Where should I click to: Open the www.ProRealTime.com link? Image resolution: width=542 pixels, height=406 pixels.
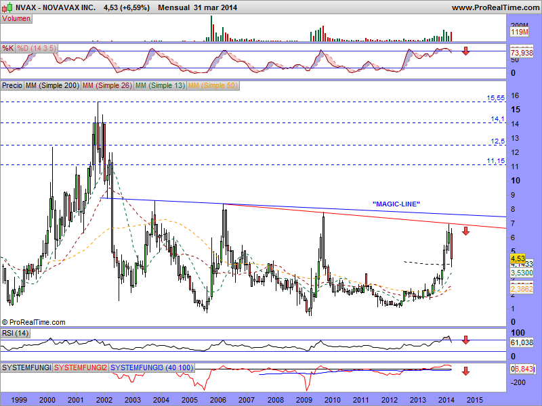pos(495,7)
